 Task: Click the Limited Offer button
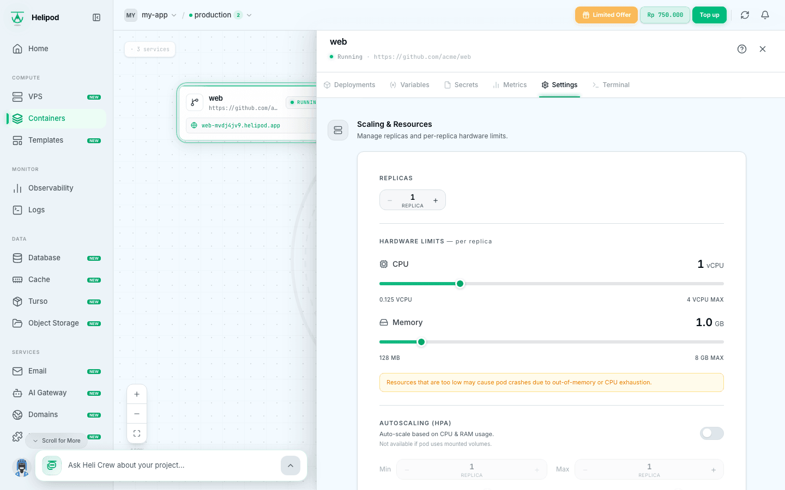tap(606, 15)
